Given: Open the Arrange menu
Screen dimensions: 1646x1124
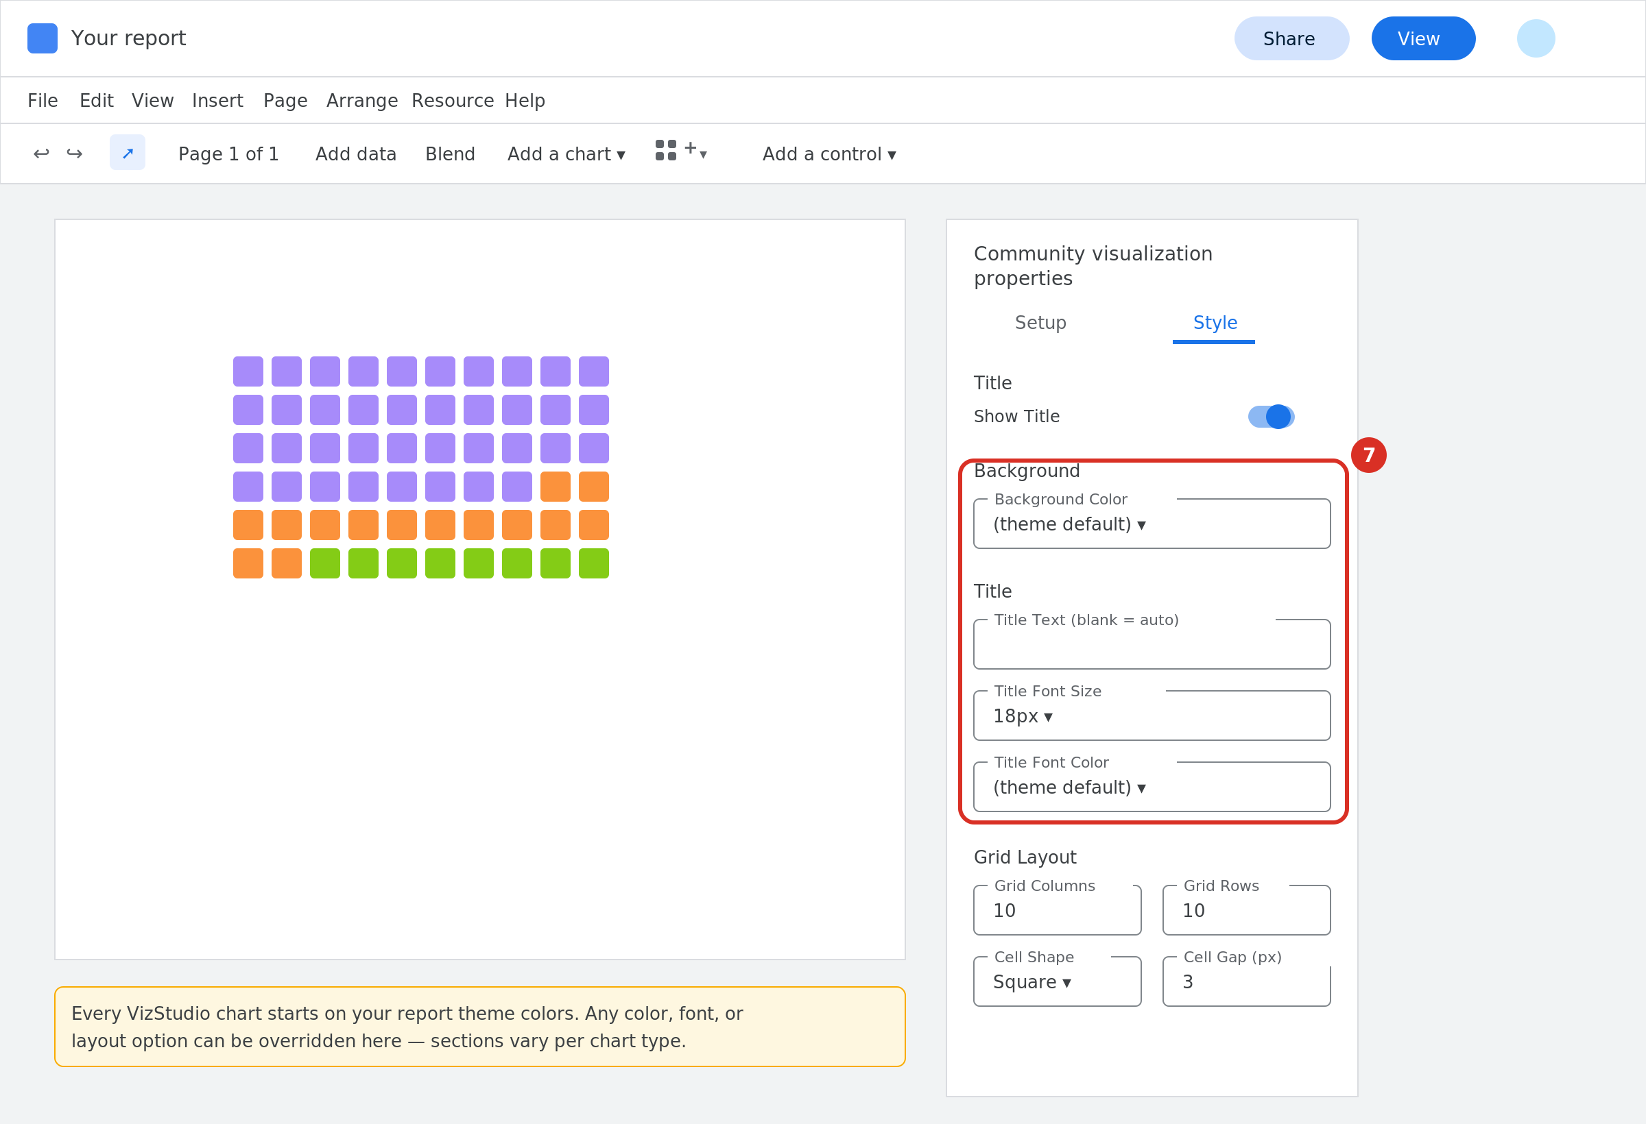Looking at the screenshot, I should click(362, 101).
